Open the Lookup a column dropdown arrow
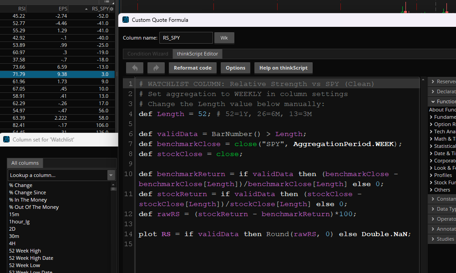Viewport: 456px width, 273px height. (111, 175)
